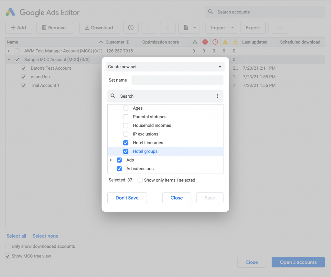The width and height of the screenshot is (331, 277).
Task: Click the Export button
Action: tap(253, 28)
